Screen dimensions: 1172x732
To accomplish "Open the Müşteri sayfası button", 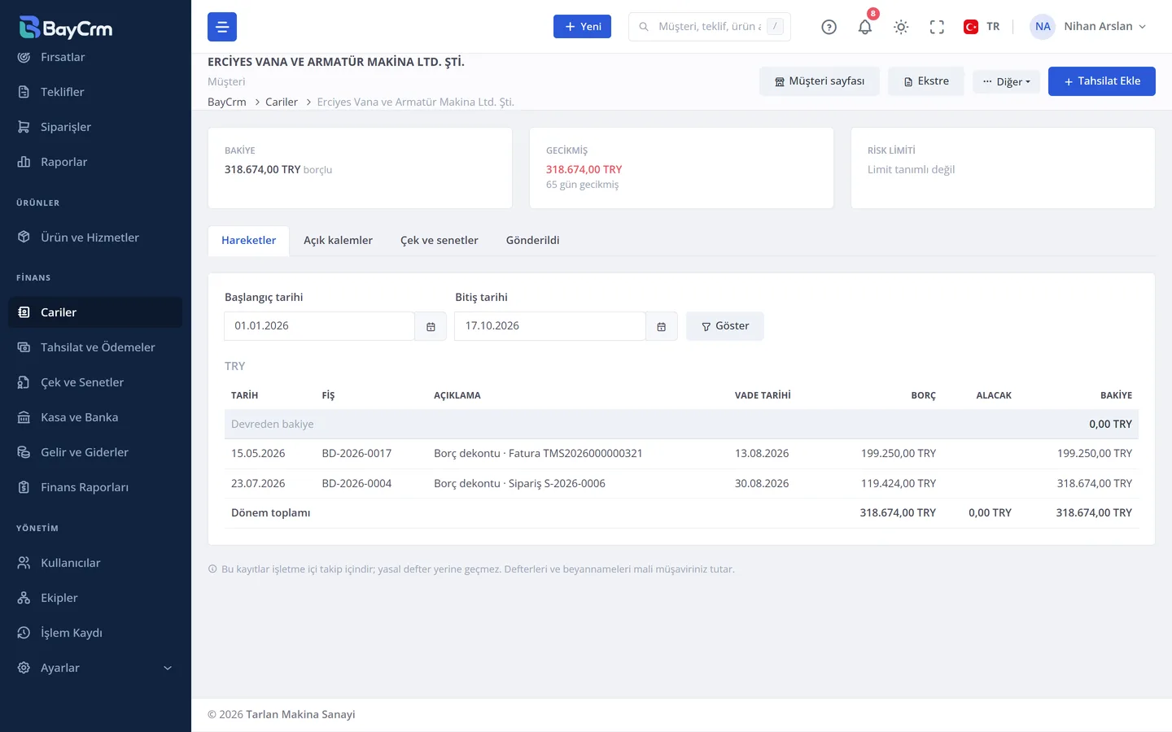I will pyautogui.click(x=820, y=81).
